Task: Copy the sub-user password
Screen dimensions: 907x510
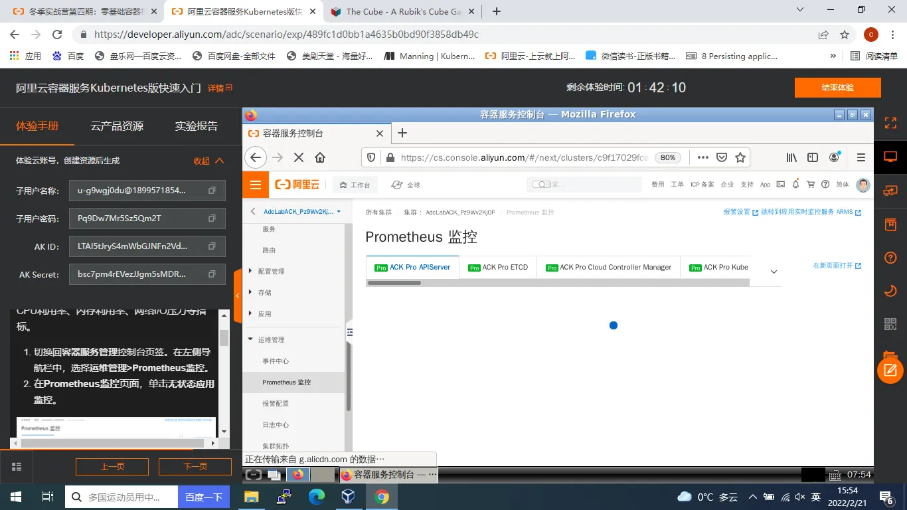Action: point(212,218)
